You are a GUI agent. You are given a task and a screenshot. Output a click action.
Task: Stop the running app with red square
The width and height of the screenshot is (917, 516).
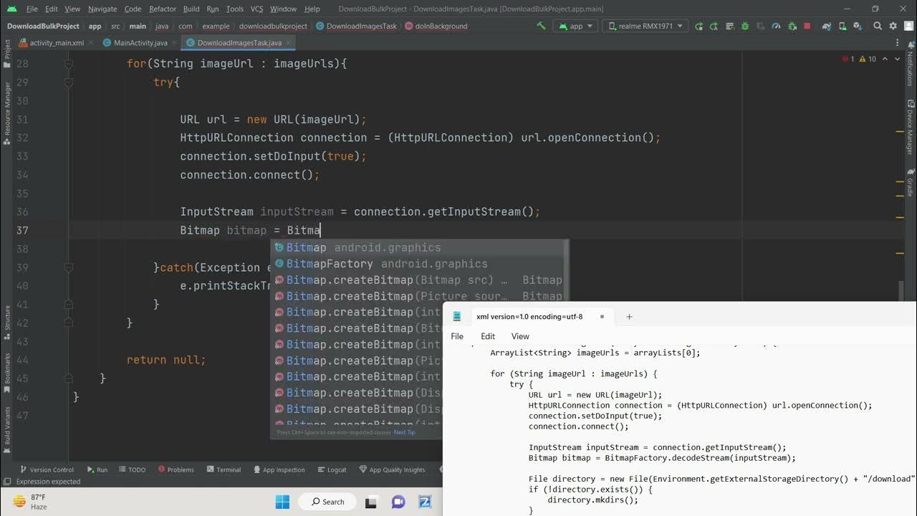pyautogui.click(x=807, y=26)
